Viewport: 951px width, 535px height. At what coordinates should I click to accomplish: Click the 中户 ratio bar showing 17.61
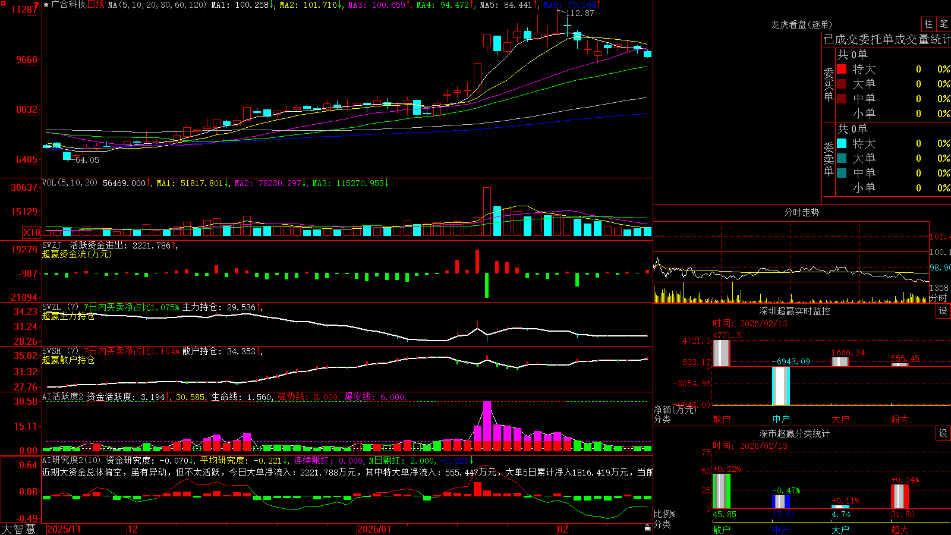781,502
